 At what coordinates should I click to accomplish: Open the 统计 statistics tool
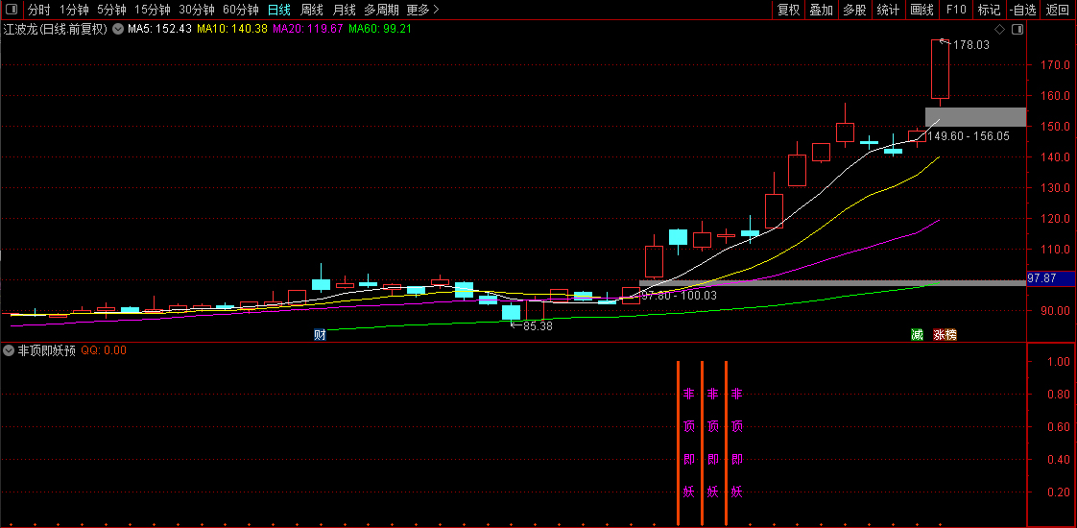(x=888, y=10)
